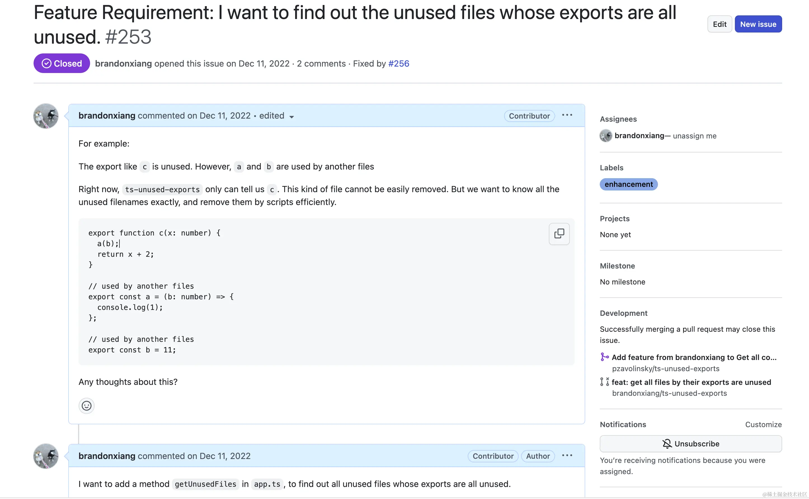Open the emoji reaction picker
The image size is (809, 499).
(86, 405)
